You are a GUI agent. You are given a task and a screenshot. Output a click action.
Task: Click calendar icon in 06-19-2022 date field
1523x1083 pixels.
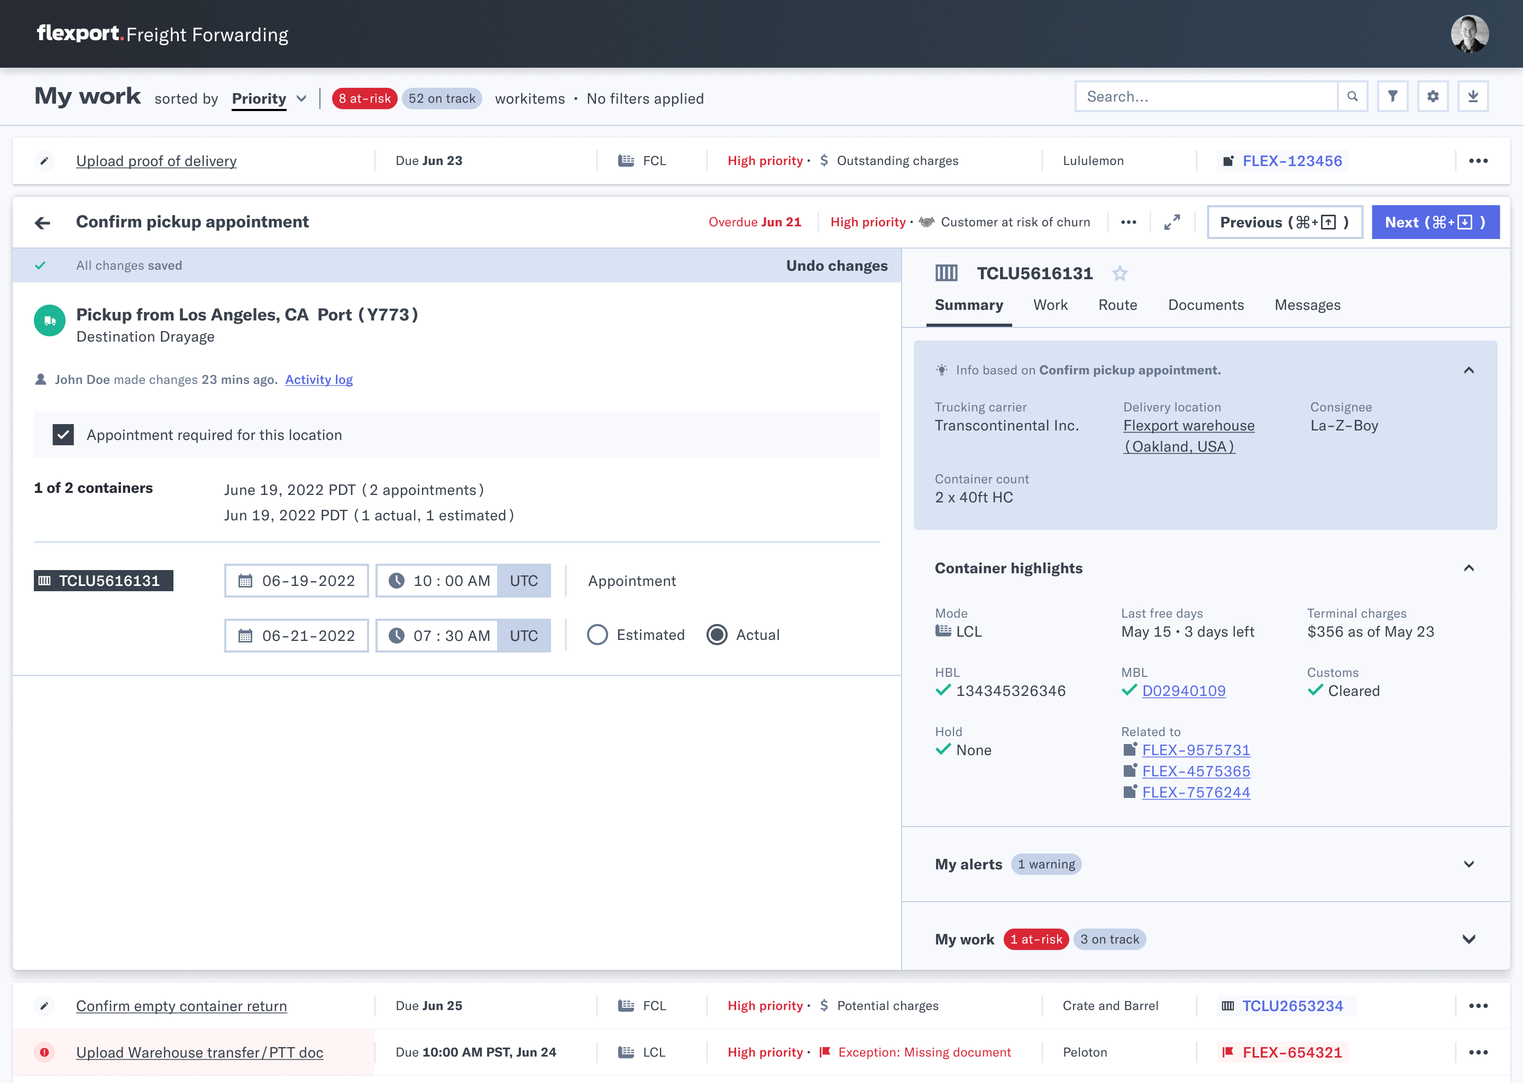click(245, 581)
